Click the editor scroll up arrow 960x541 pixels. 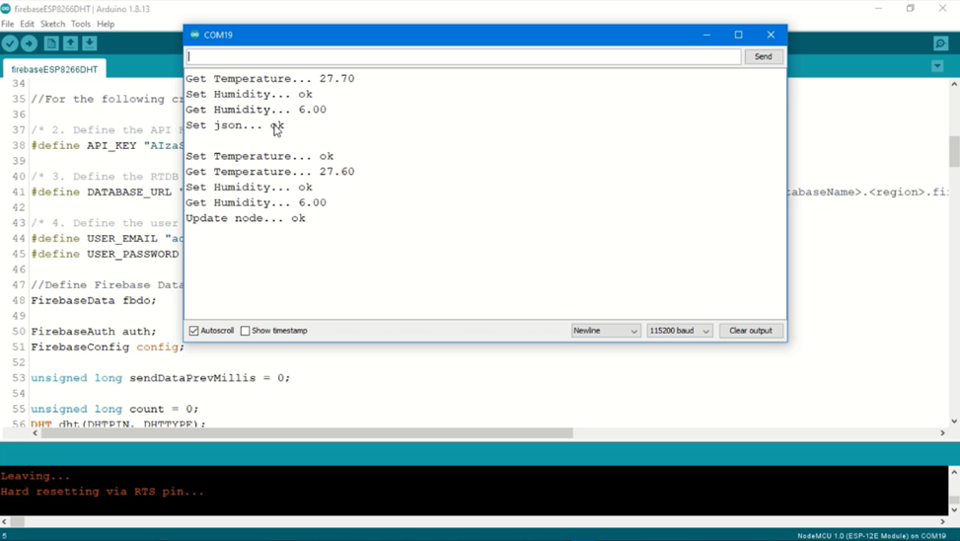(954, 85)
